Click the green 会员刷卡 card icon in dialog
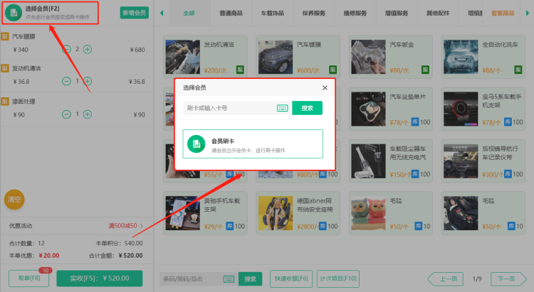Viewport: 534px width, 292px height. click(196, 144)
